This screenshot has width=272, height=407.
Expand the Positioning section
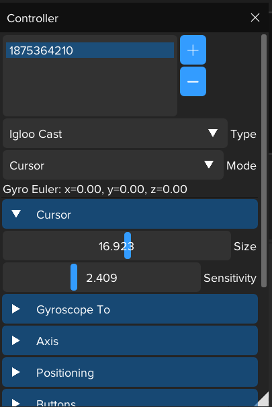tap(130, 372)
